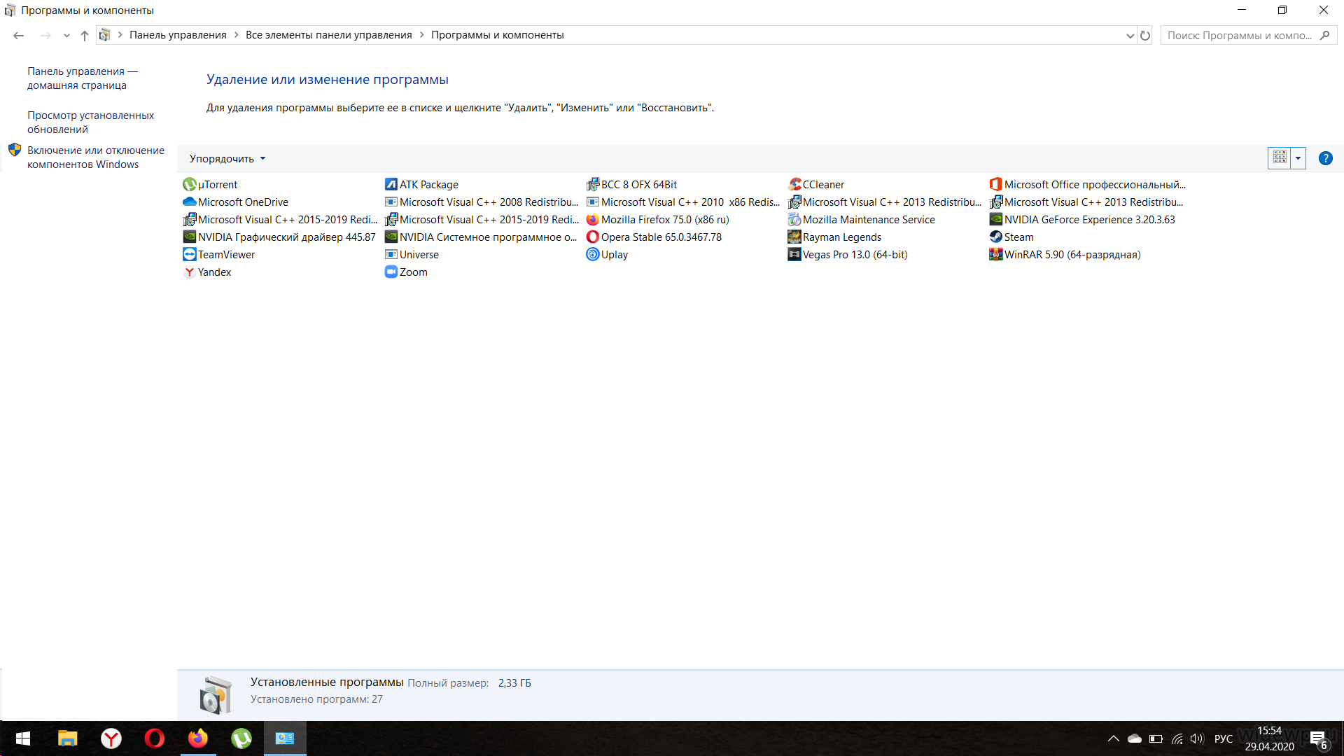This screenshot has width=1344, height=756.
Task: Select the Universe program icon
Action: (x=391, y=255)
